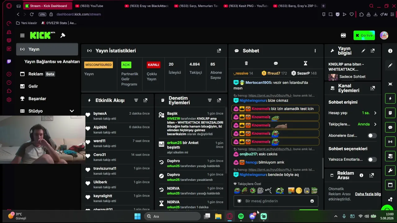Open Başarılar in the sidebar
Viewport: 397px width, 223px height.
pyautogui.click(x=47, y=99)
